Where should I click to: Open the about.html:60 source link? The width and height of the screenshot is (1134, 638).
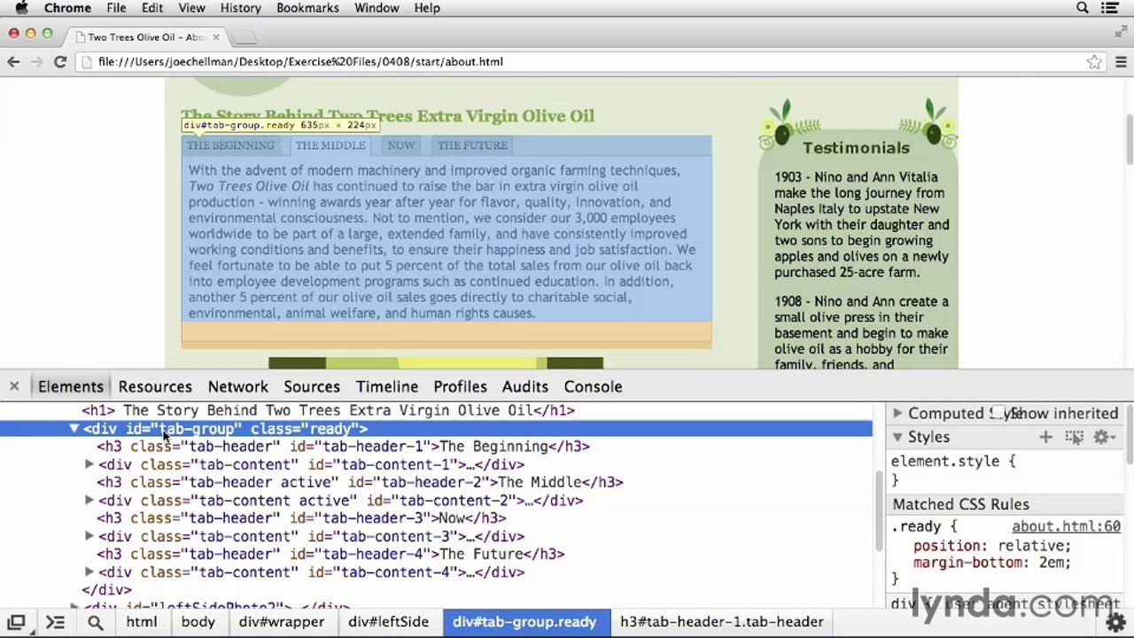coord(1066,526)
